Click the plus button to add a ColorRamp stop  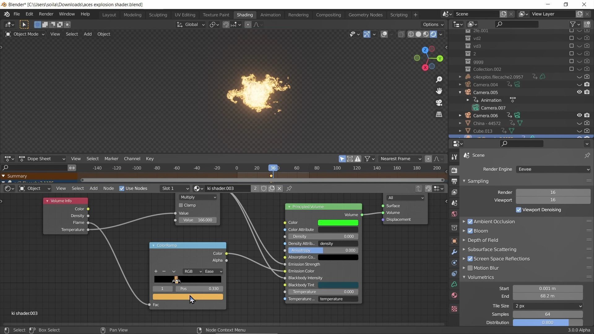tap(156, 271)
